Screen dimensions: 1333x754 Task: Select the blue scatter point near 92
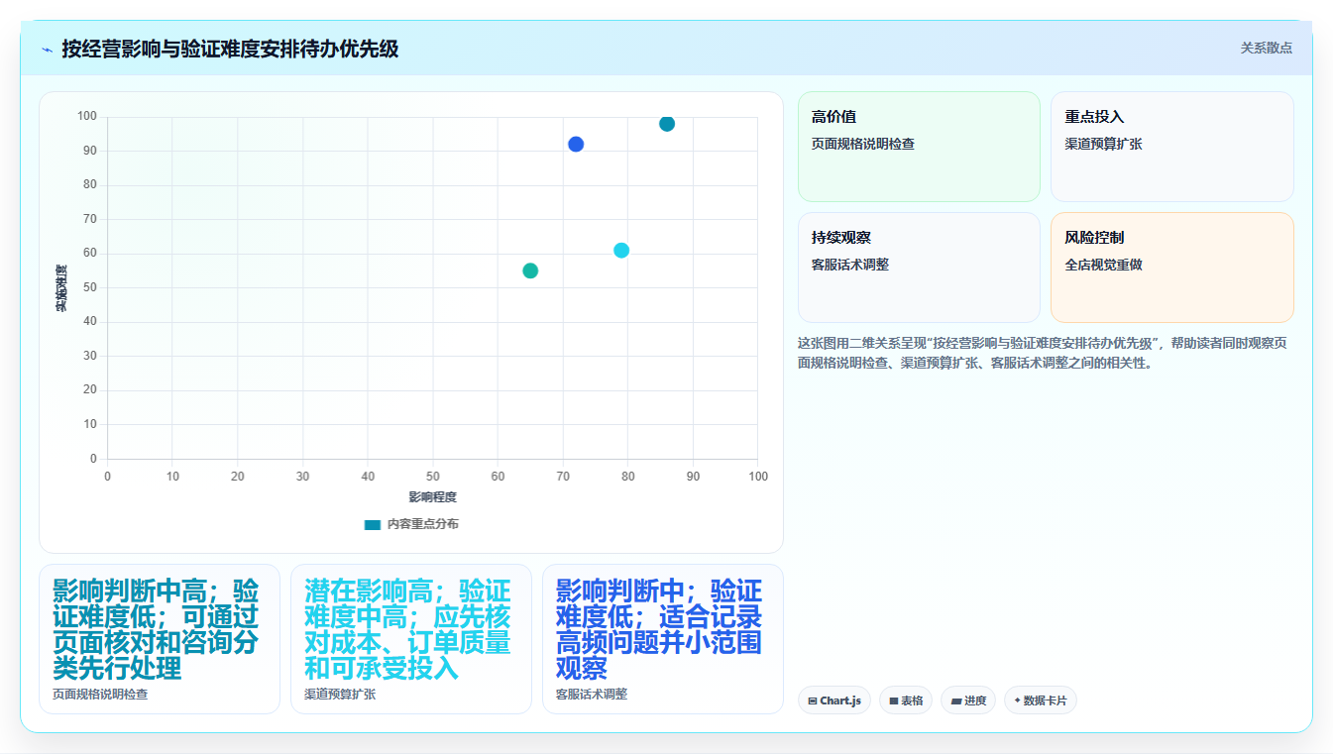pos(576,145)
